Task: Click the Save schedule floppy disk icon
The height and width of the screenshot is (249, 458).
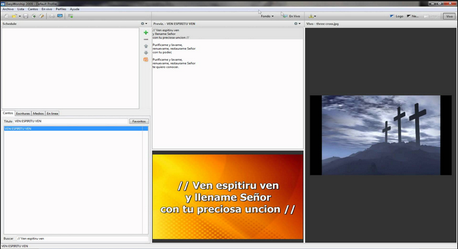Action: click(25, 16)
